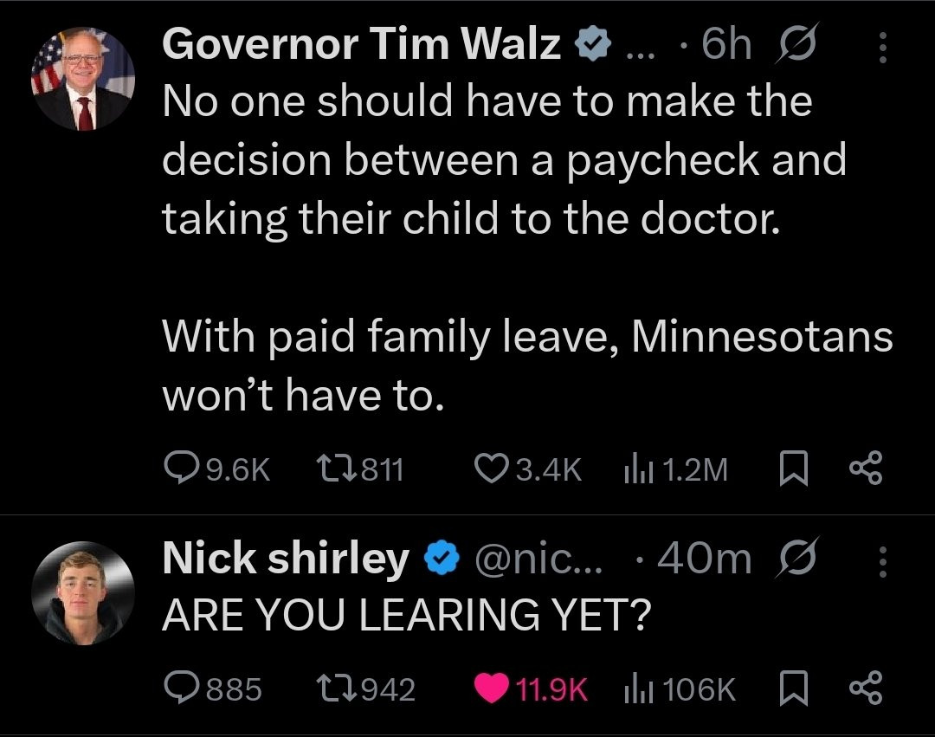The image size is (935, 737).
Task: View analytics on Nick shirley's reply
Action: 636,689
